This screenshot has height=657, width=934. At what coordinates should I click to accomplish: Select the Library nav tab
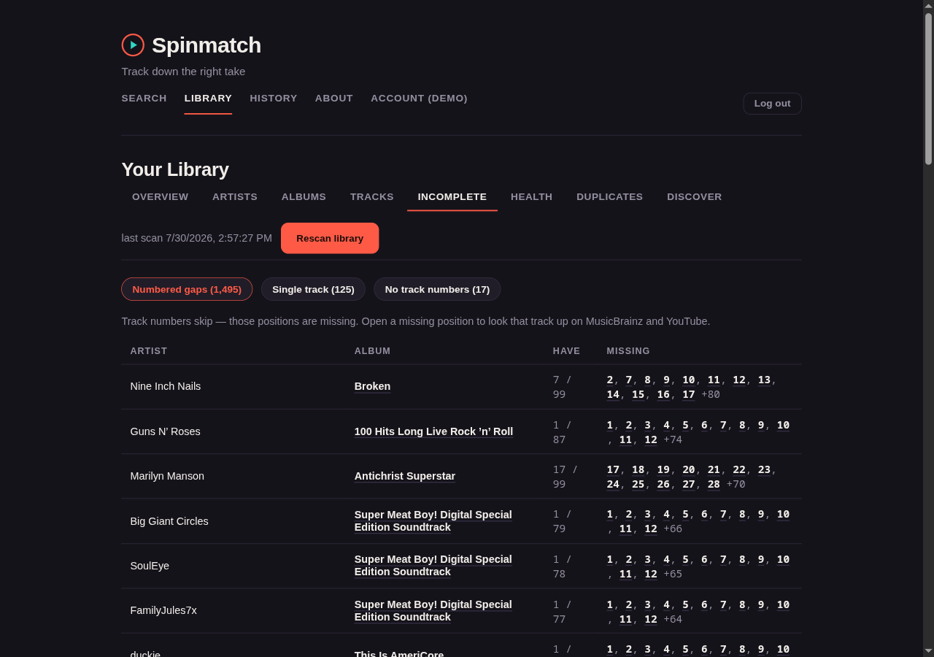pyautogui.click(x=208, y=98)
